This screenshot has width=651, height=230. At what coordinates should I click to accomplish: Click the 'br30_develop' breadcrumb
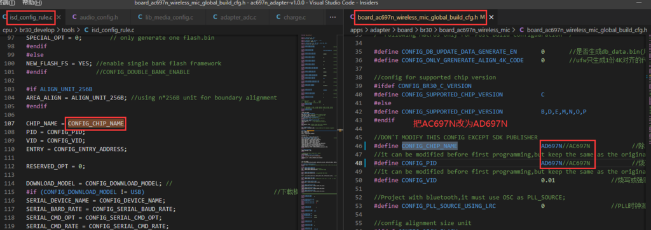[36, 30]
